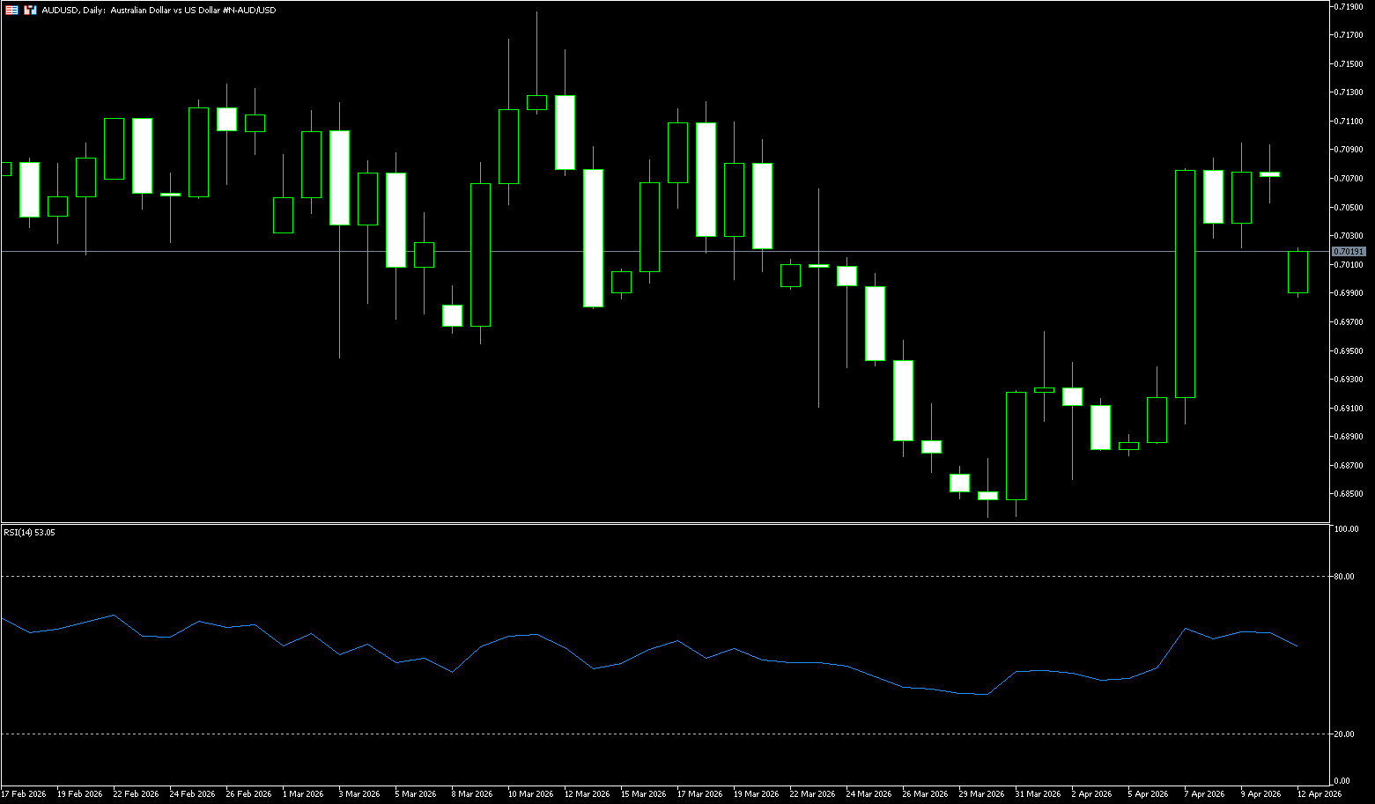1375x804 pixels.
Task: Click the RSI scale 100.00 label
Action: click(x=1347, y=529)
